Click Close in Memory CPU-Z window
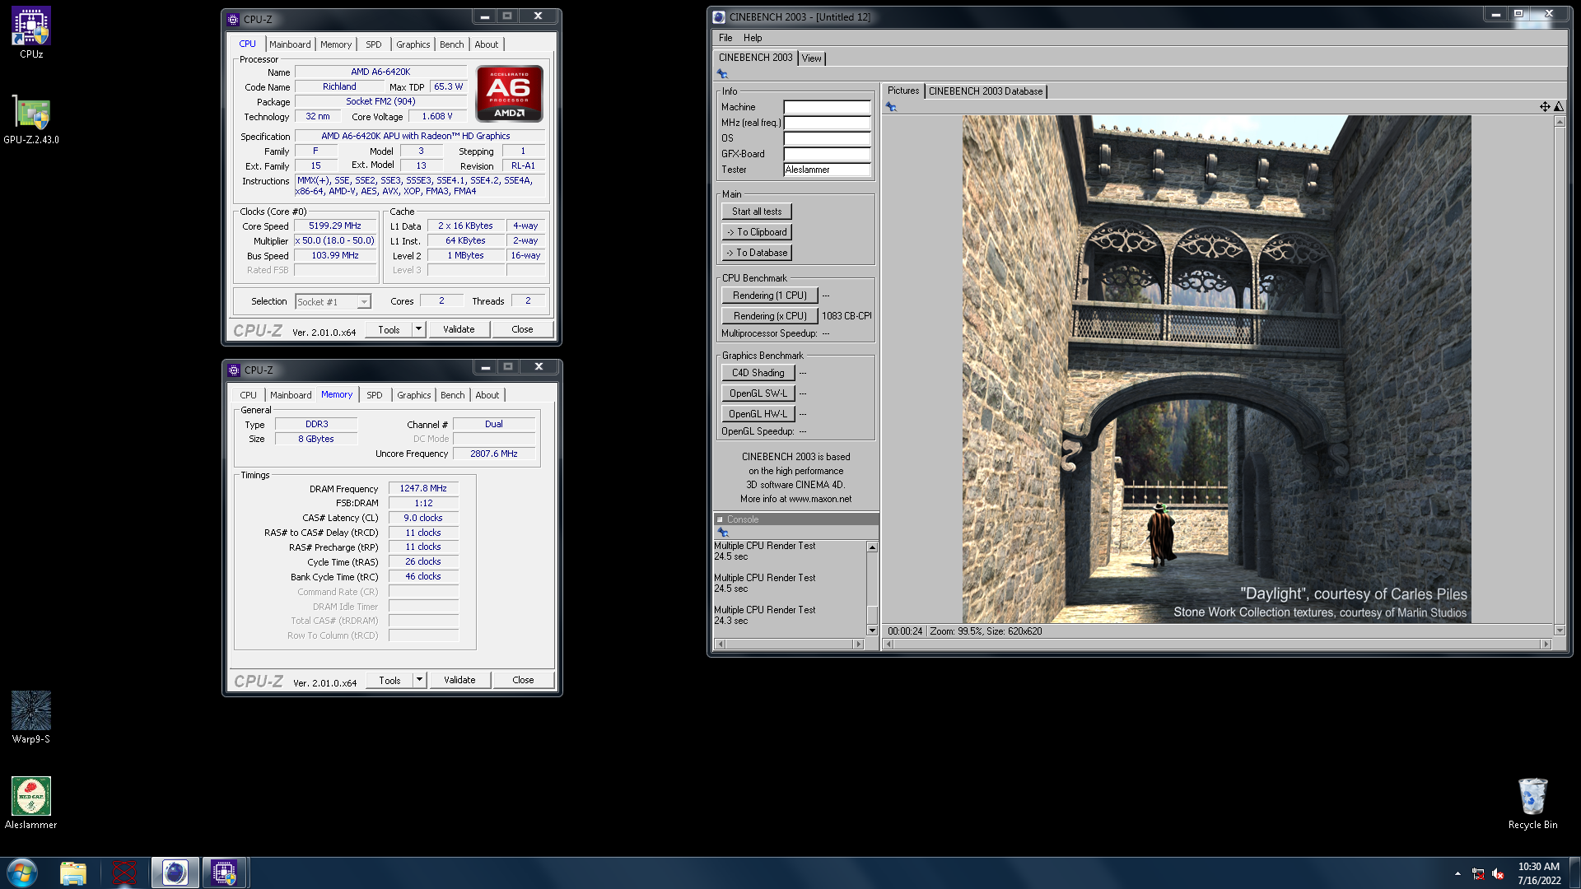The height and width of the screenshot is (889, 1581). 523,680
